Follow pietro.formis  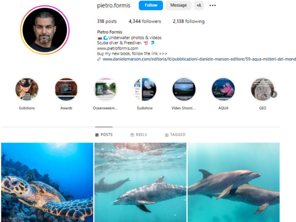(x=151, y=5)
